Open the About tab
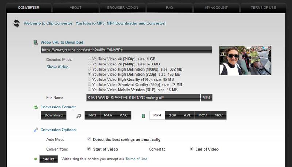This screenshot has height=167, width=292. (76, 8)
